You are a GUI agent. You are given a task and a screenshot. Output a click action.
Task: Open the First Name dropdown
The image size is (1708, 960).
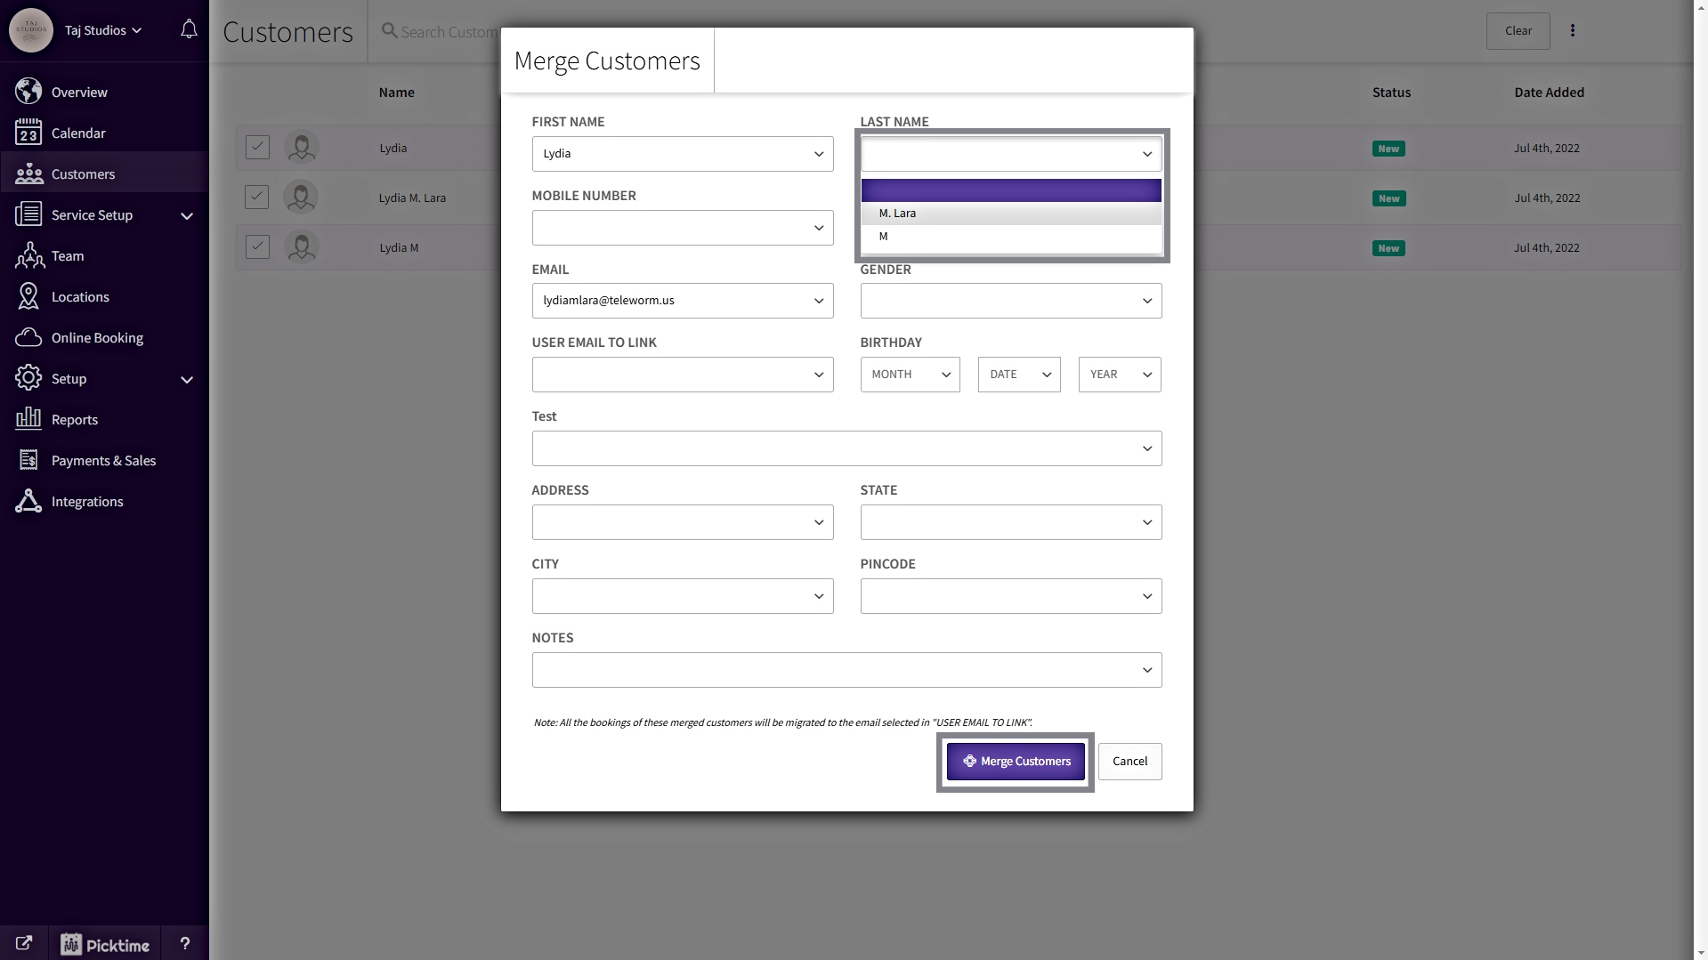point(682,154)
